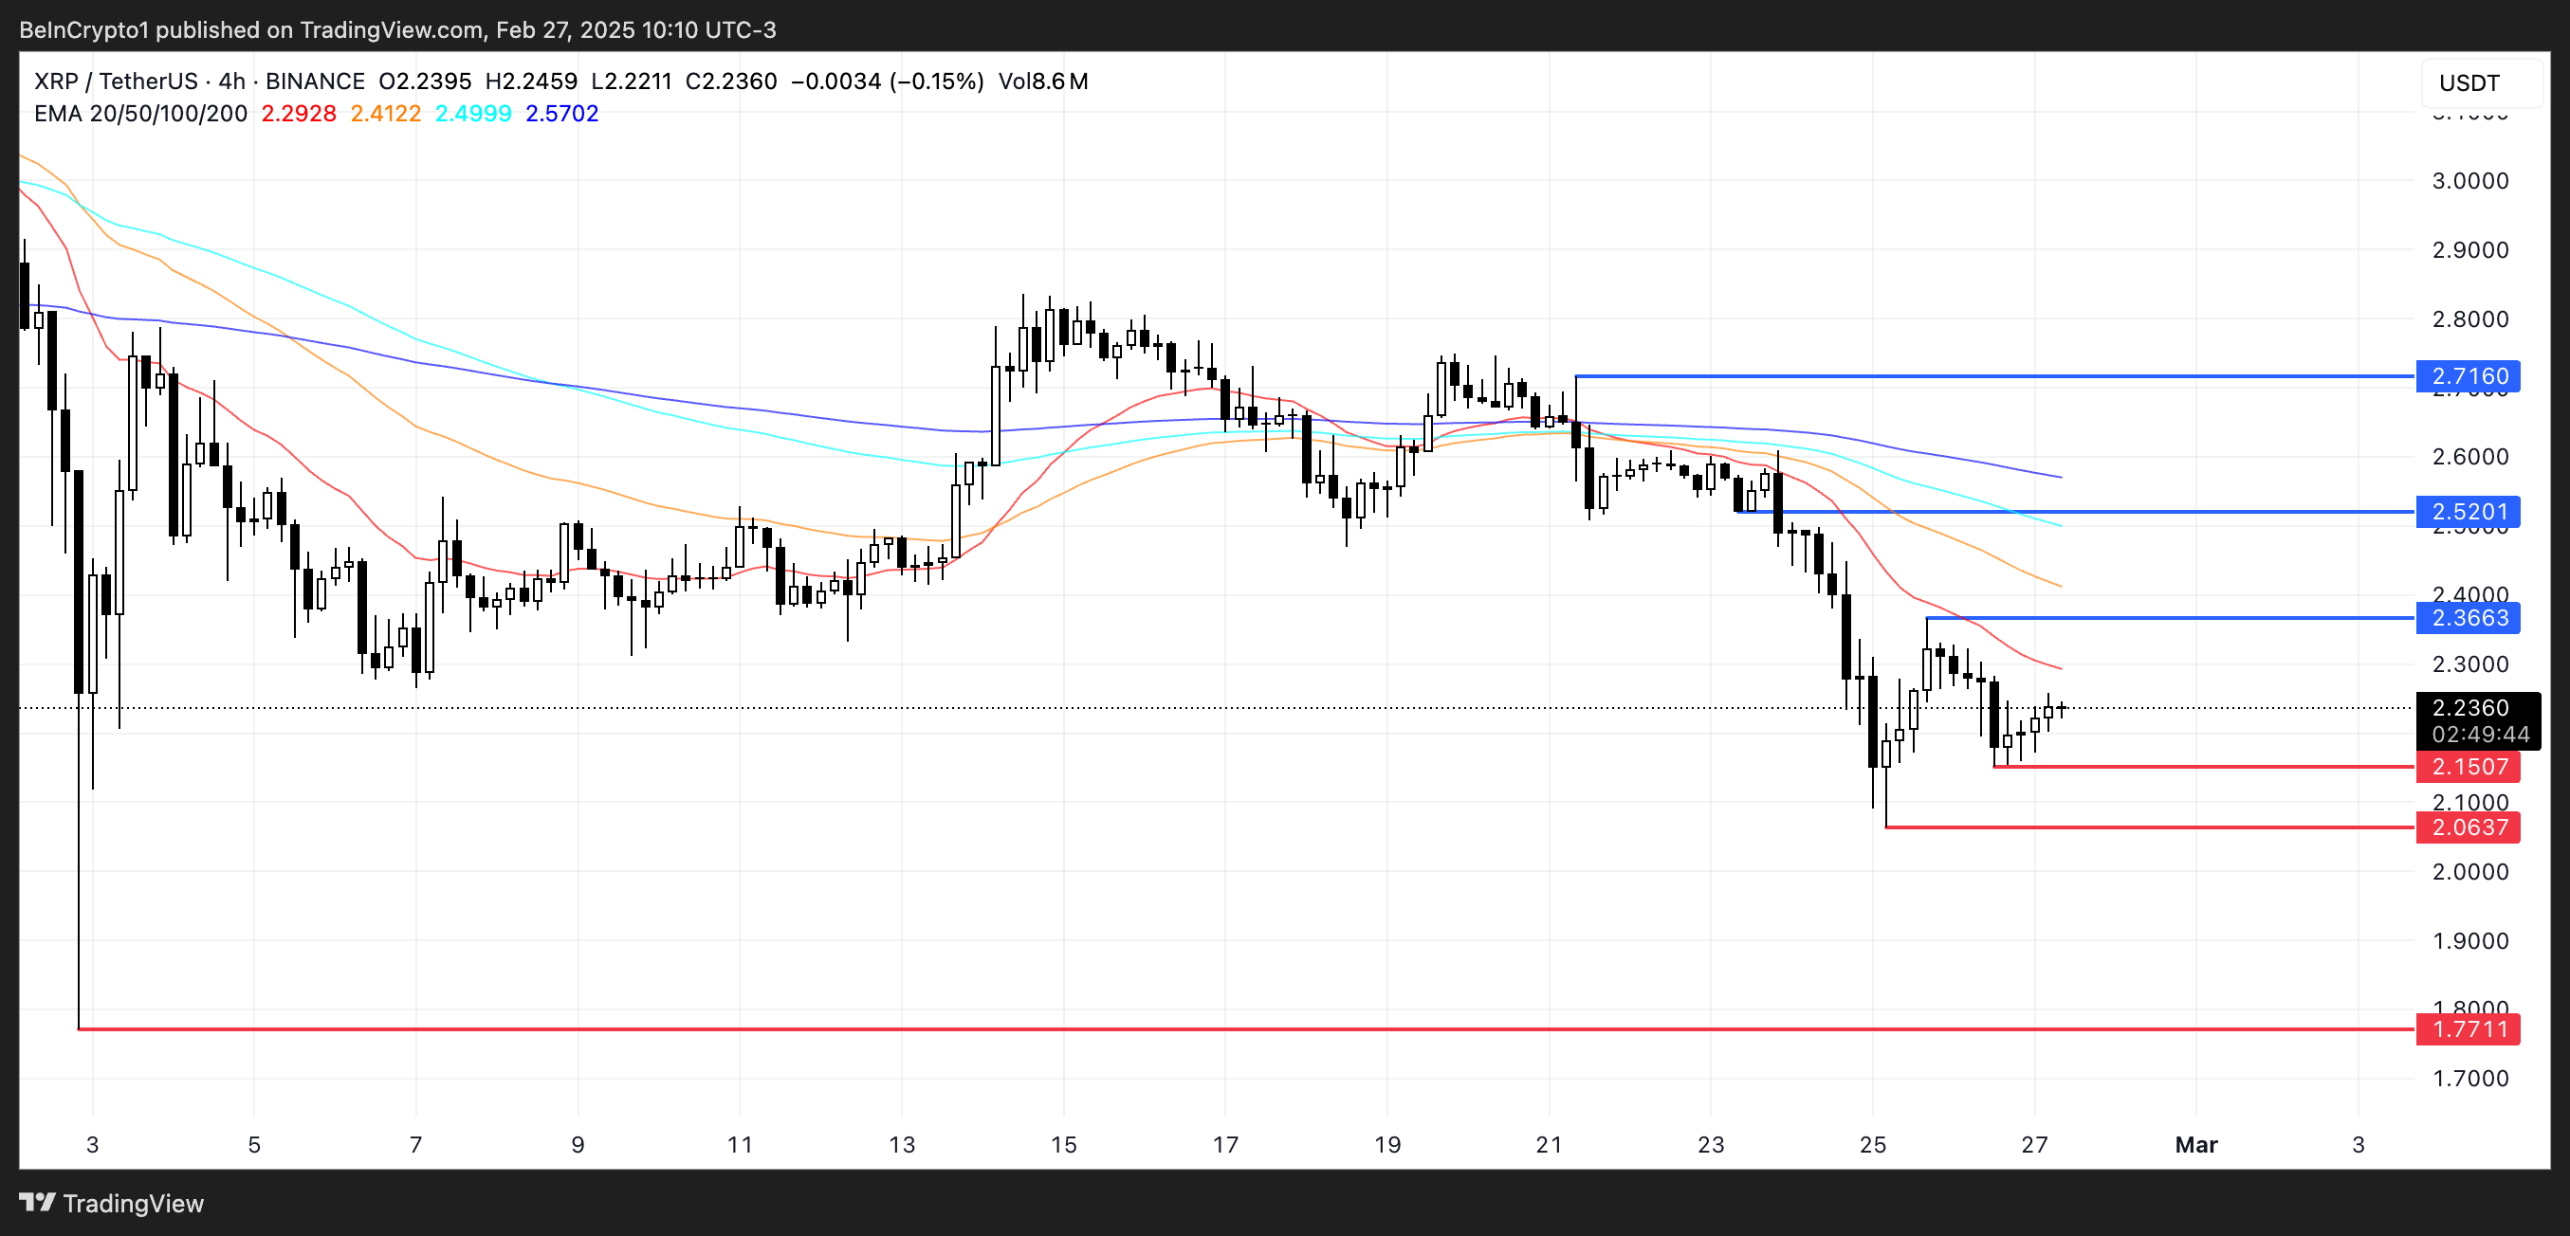Click the current price 2.2360 label
This screenshot has height=1236, width=2570.
[x=2469, y=708]
